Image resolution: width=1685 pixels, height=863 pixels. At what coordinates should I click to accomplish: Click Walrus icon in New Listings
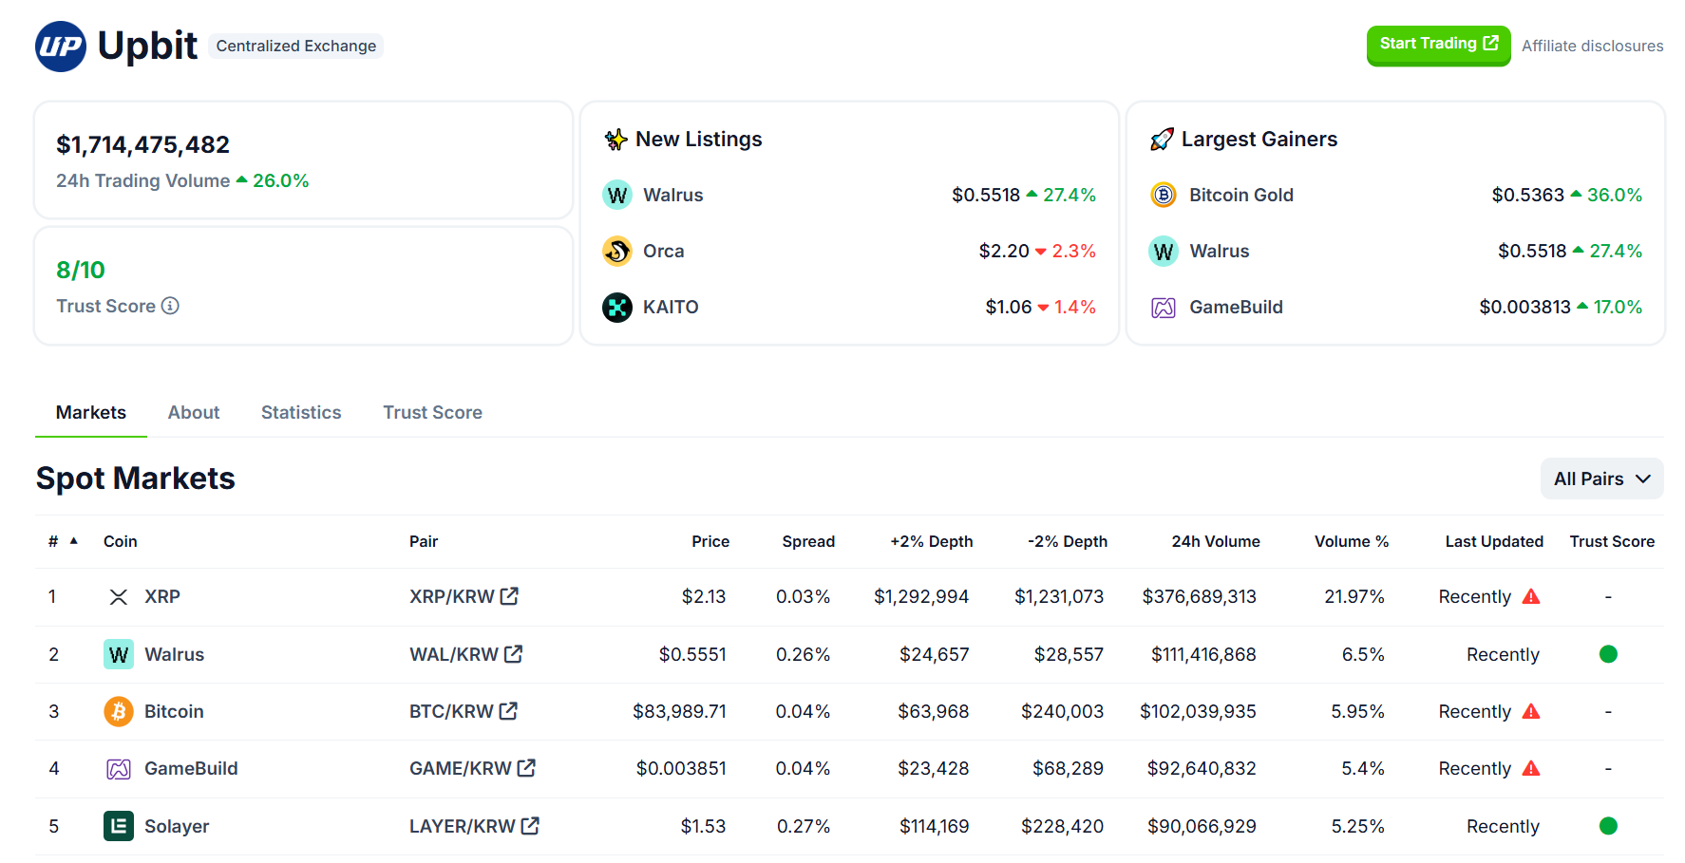pyautogui.click(x=617, y=195)
